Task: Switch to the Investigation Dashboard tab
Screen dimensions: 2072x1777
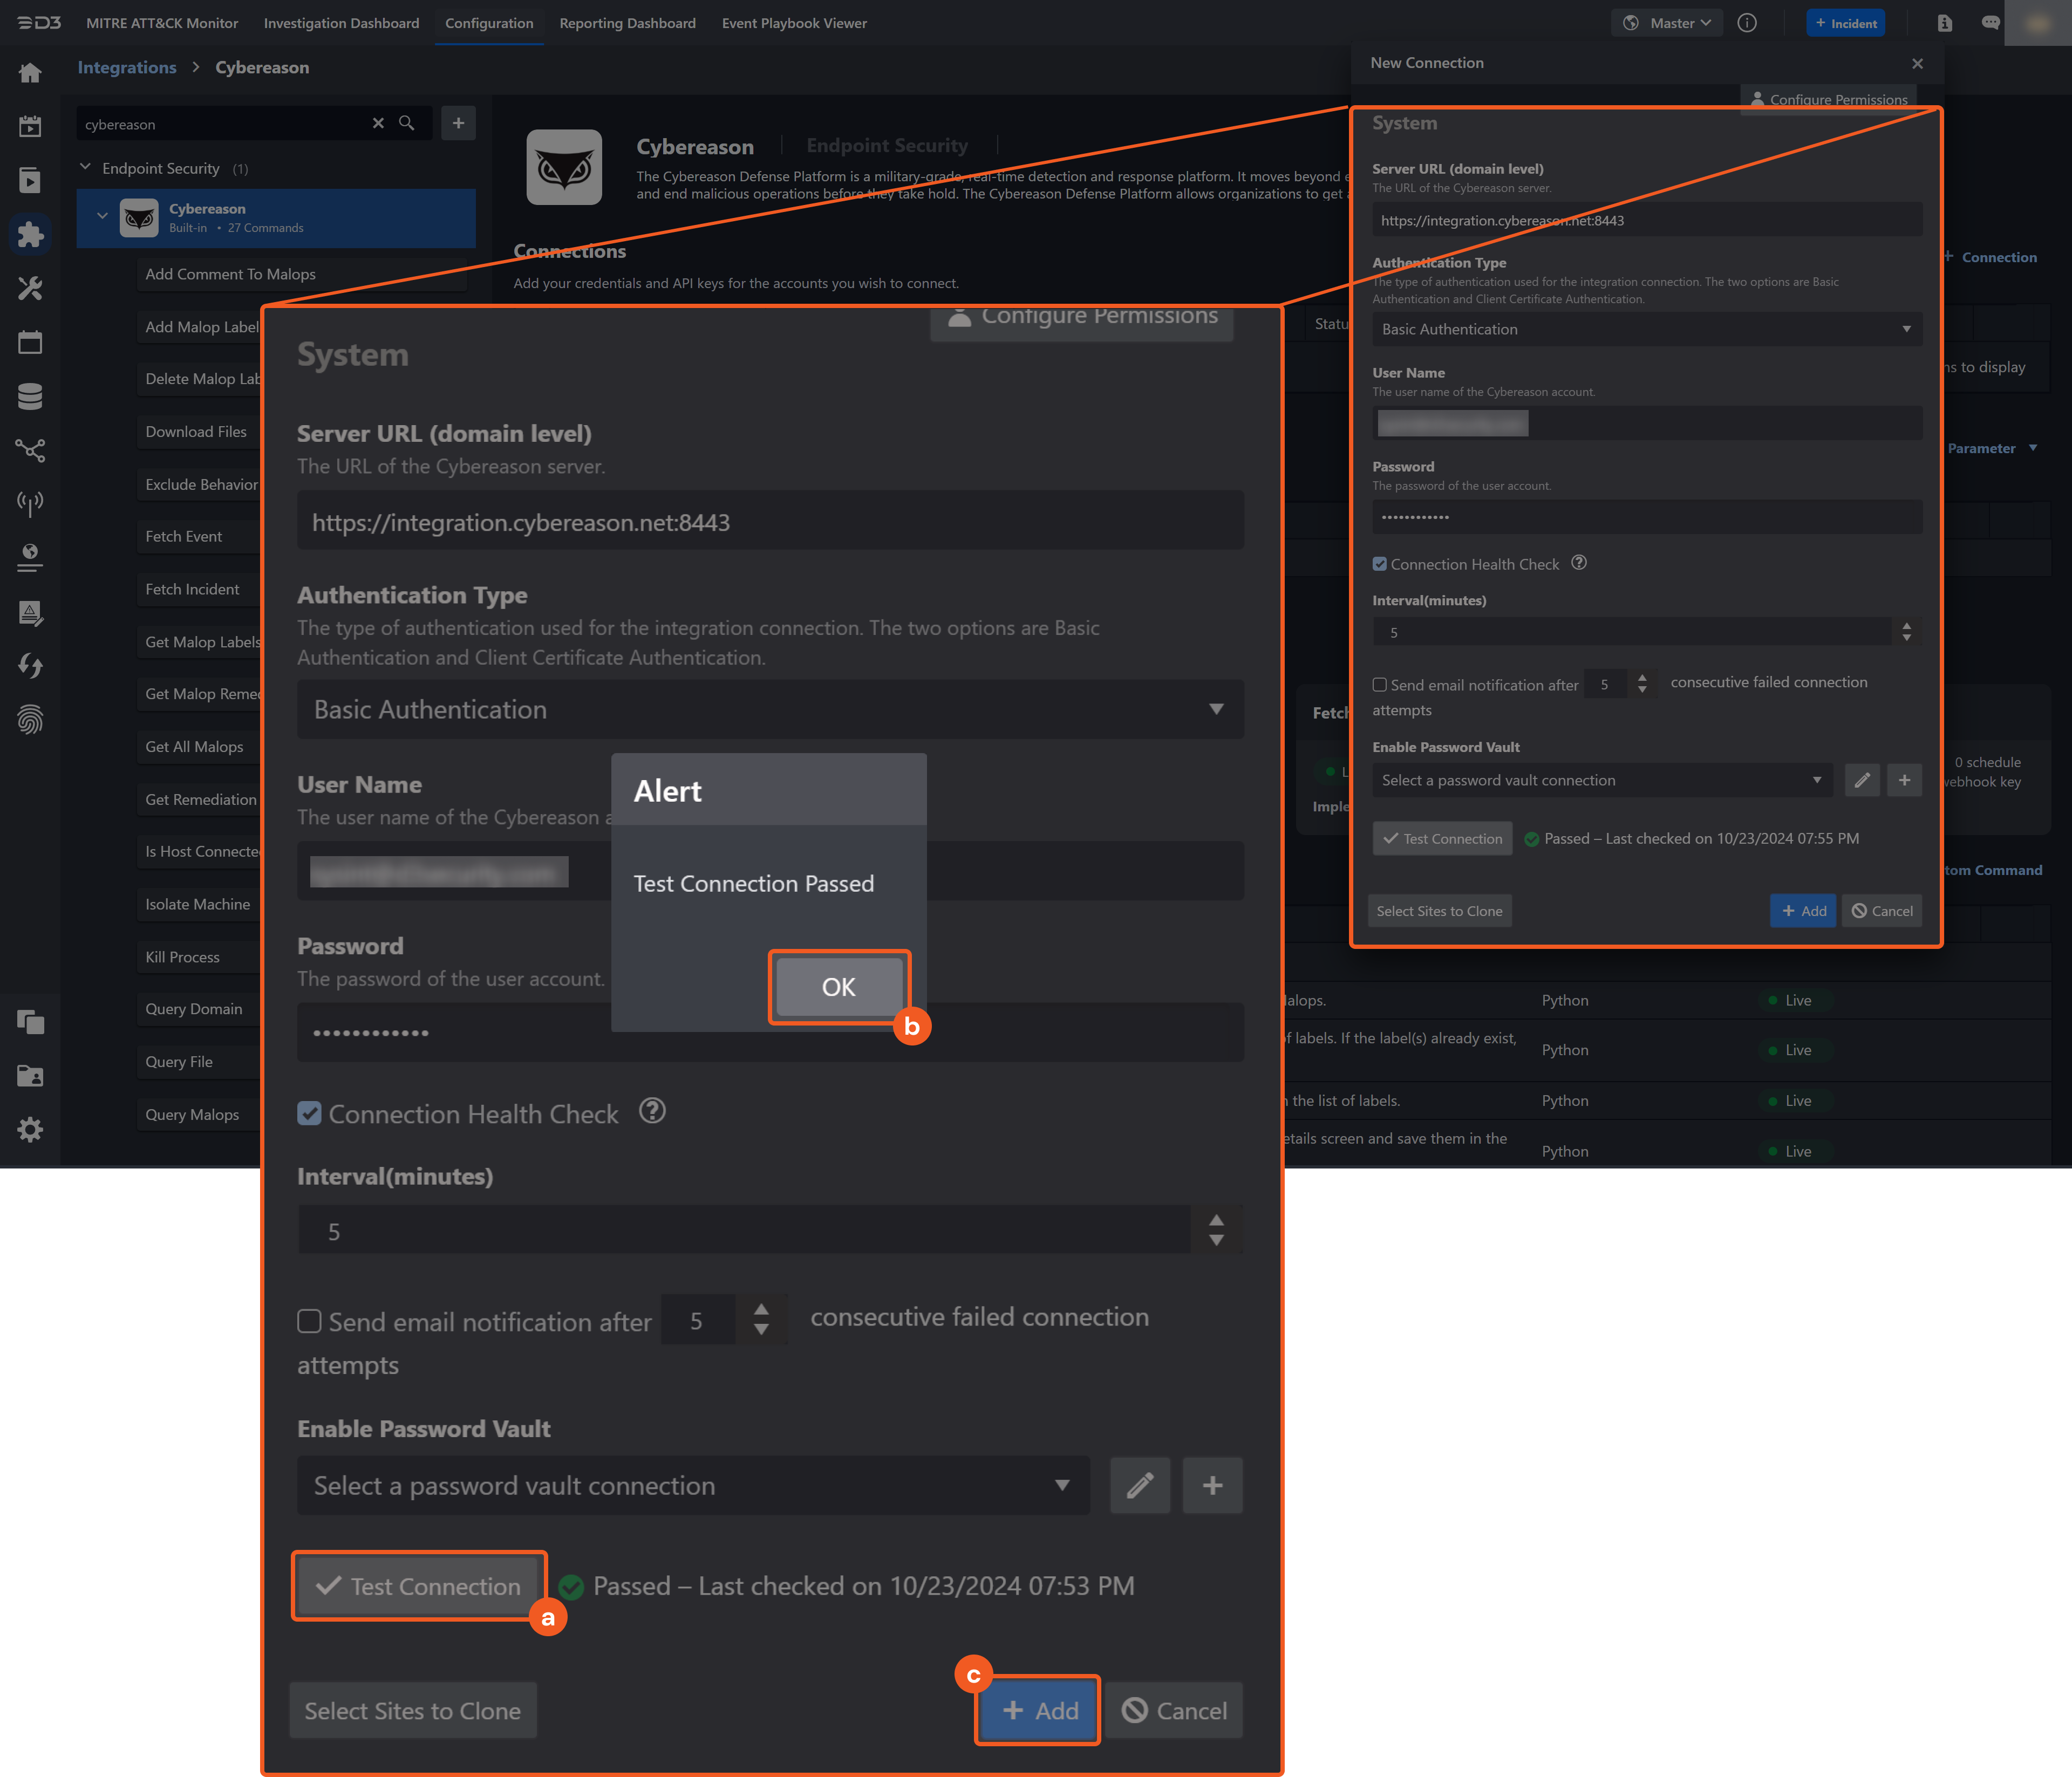Action: pyautogui.click(x=341, y=23)
